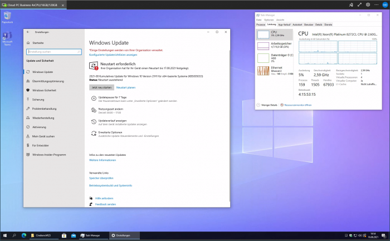Toggle fullscreen arrows icon in top bar
The height and width of the screenshot is (241, 390).
[359, 4]
